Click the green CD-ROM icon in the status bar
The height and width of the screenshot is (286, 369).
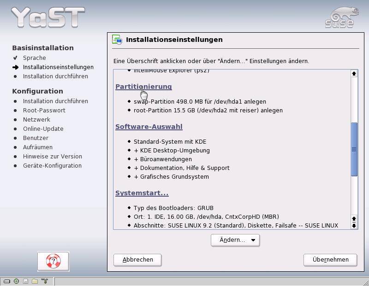[16, 281]
